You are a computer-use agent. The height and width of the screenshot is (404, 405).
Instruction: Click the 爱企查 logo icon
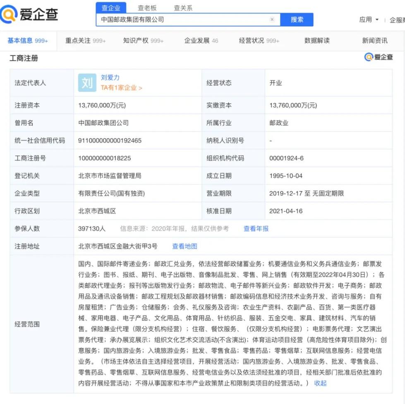pos(10,14)
